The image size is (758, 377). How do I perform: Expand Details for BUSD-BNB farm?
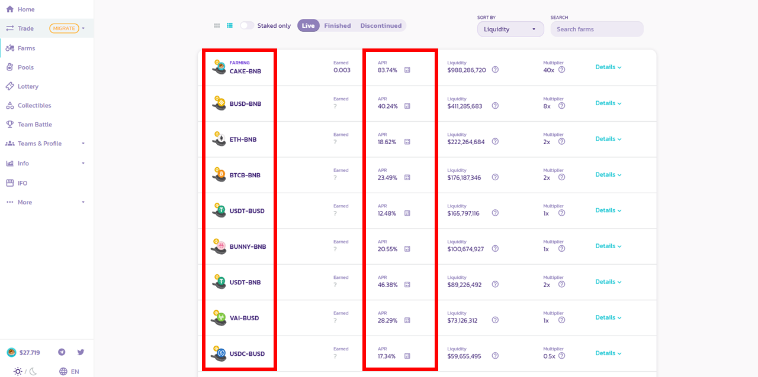(608, 103)
